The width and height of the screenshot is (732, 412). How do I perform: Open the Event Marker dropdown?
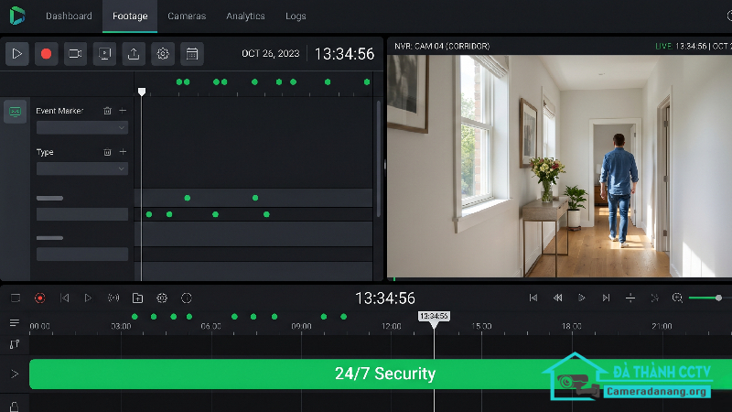pos(82,127)
